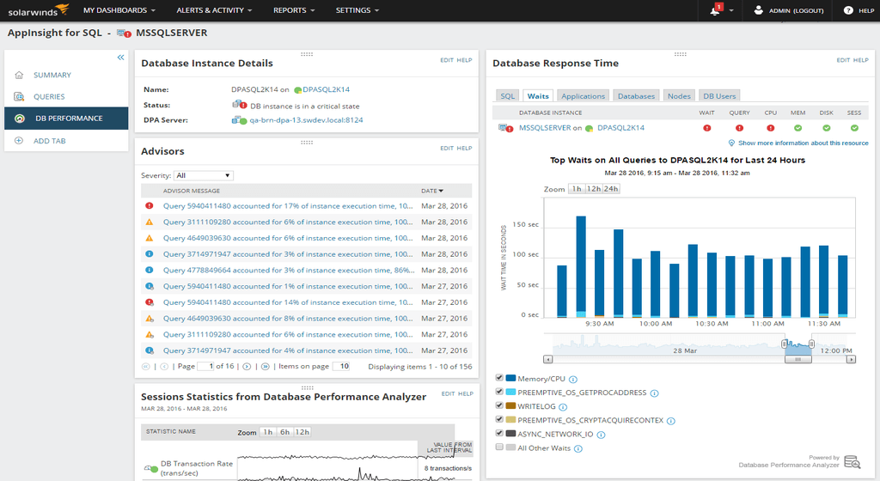Click the green SESS status indicator
The width and height of the screenshot is (880, 481).
854,128
